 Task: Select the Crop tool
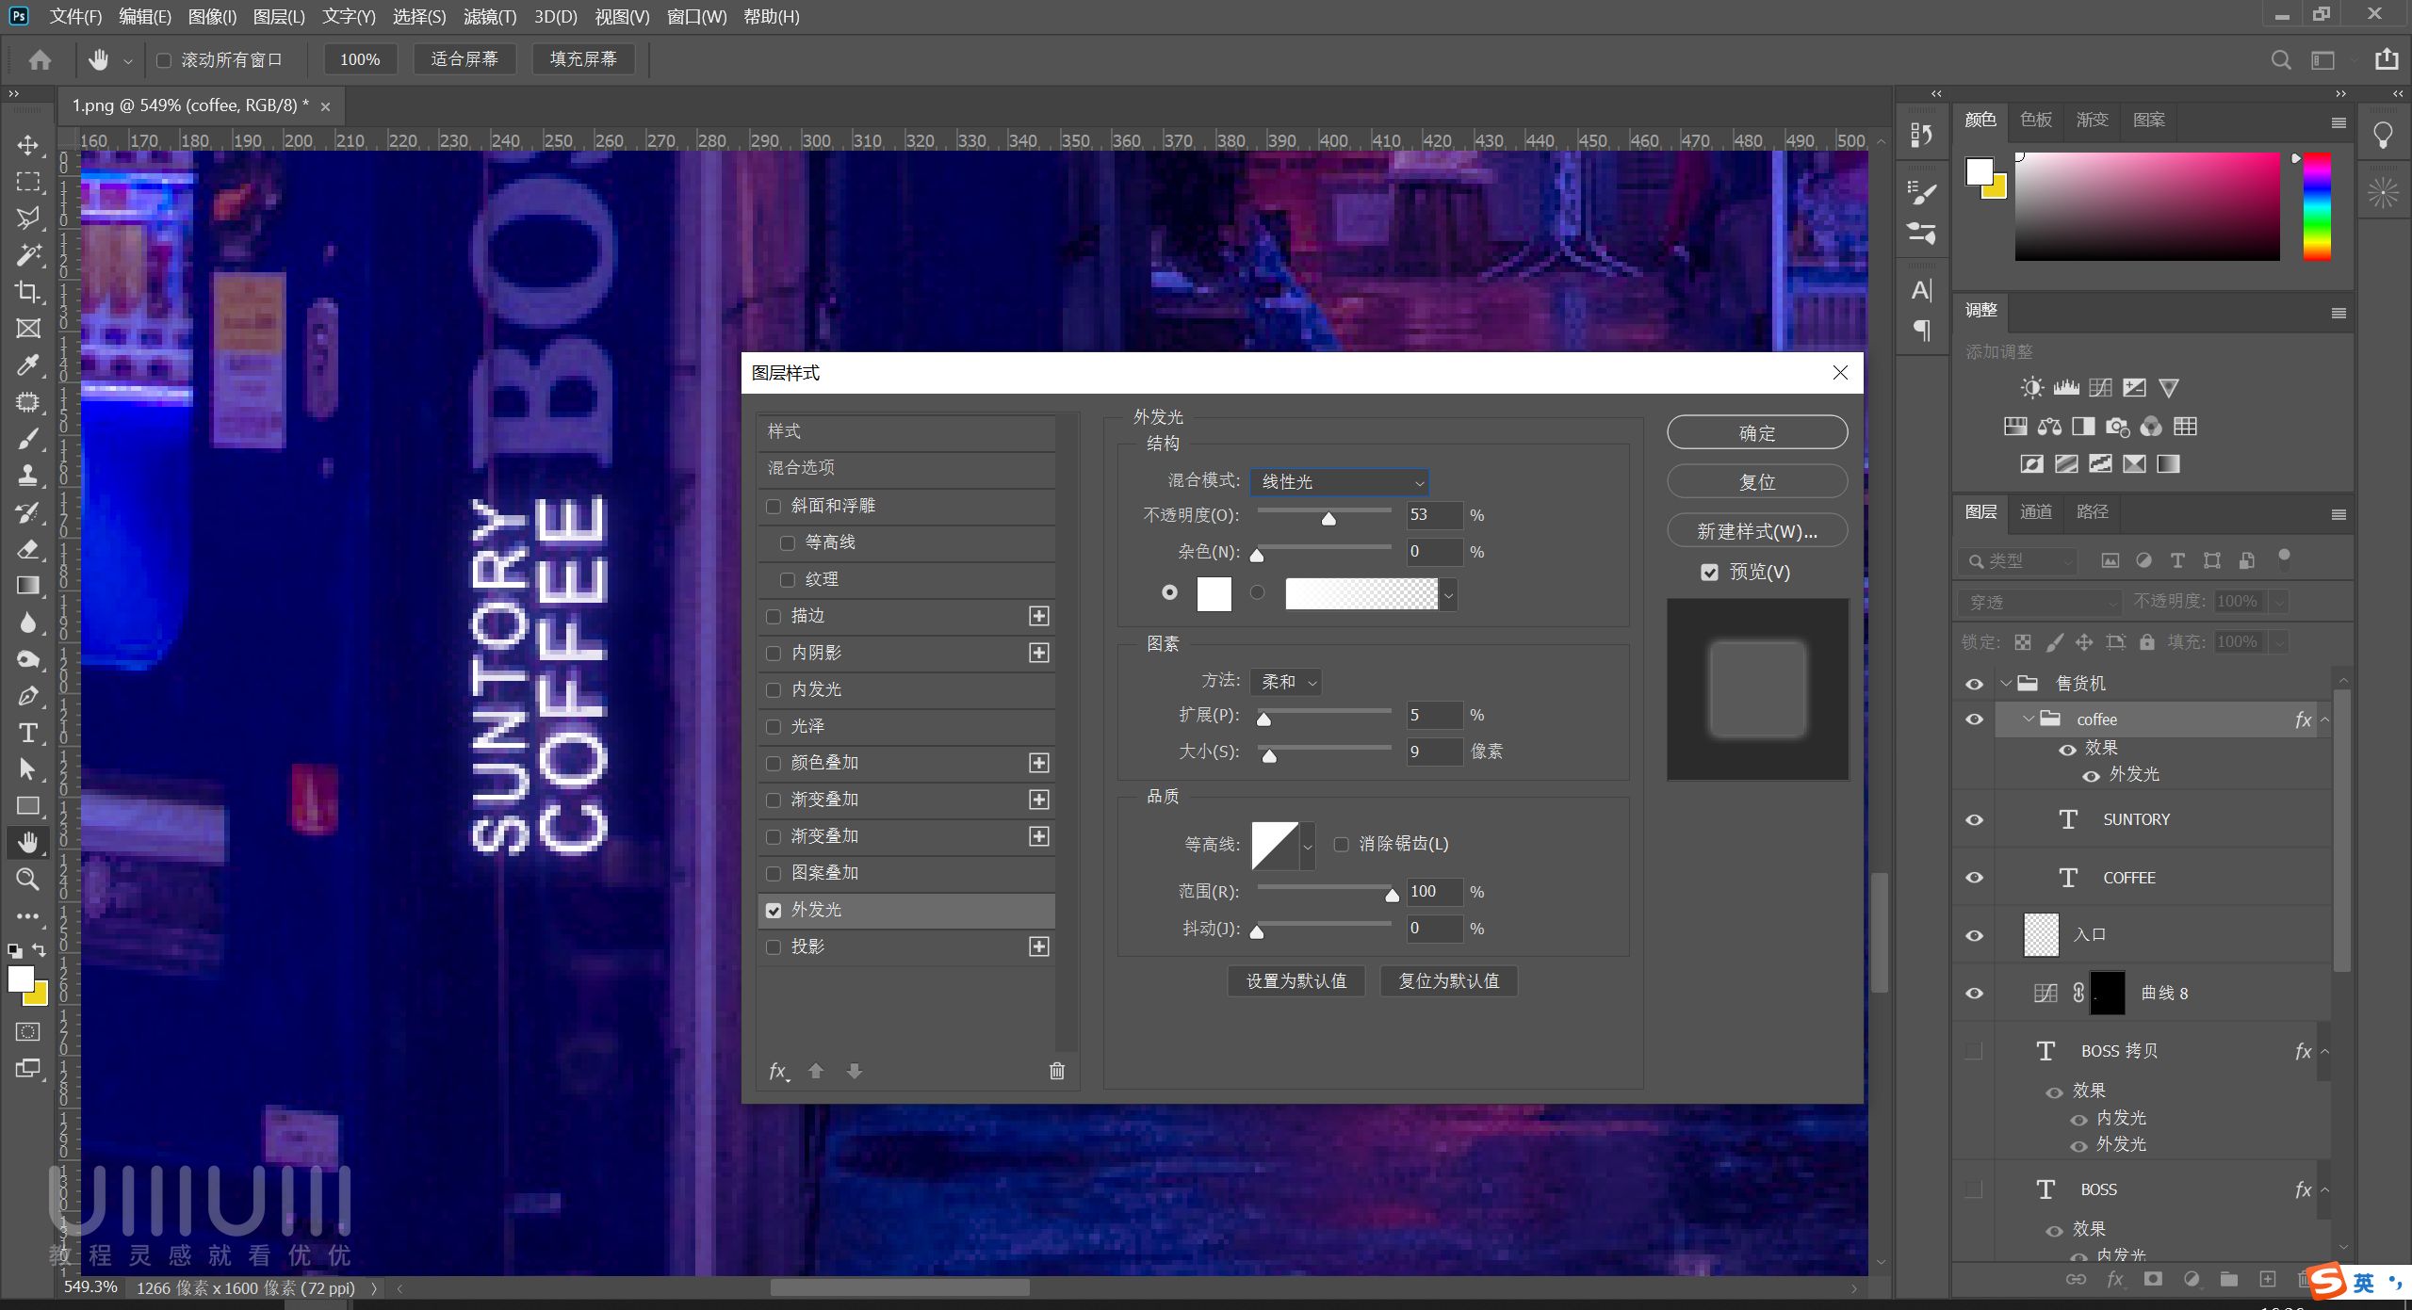click(x=28, y=292)
